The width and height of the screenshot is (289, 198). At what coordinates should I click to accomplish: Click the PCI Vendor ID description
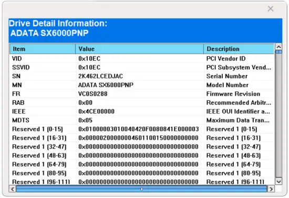tap(226, 59)
